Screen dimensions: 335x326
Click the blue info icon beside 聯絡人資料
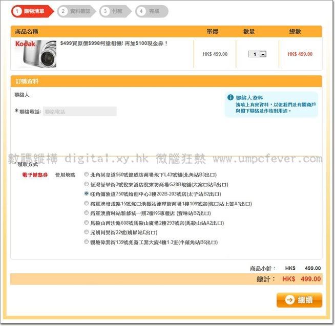click(231, 97)
